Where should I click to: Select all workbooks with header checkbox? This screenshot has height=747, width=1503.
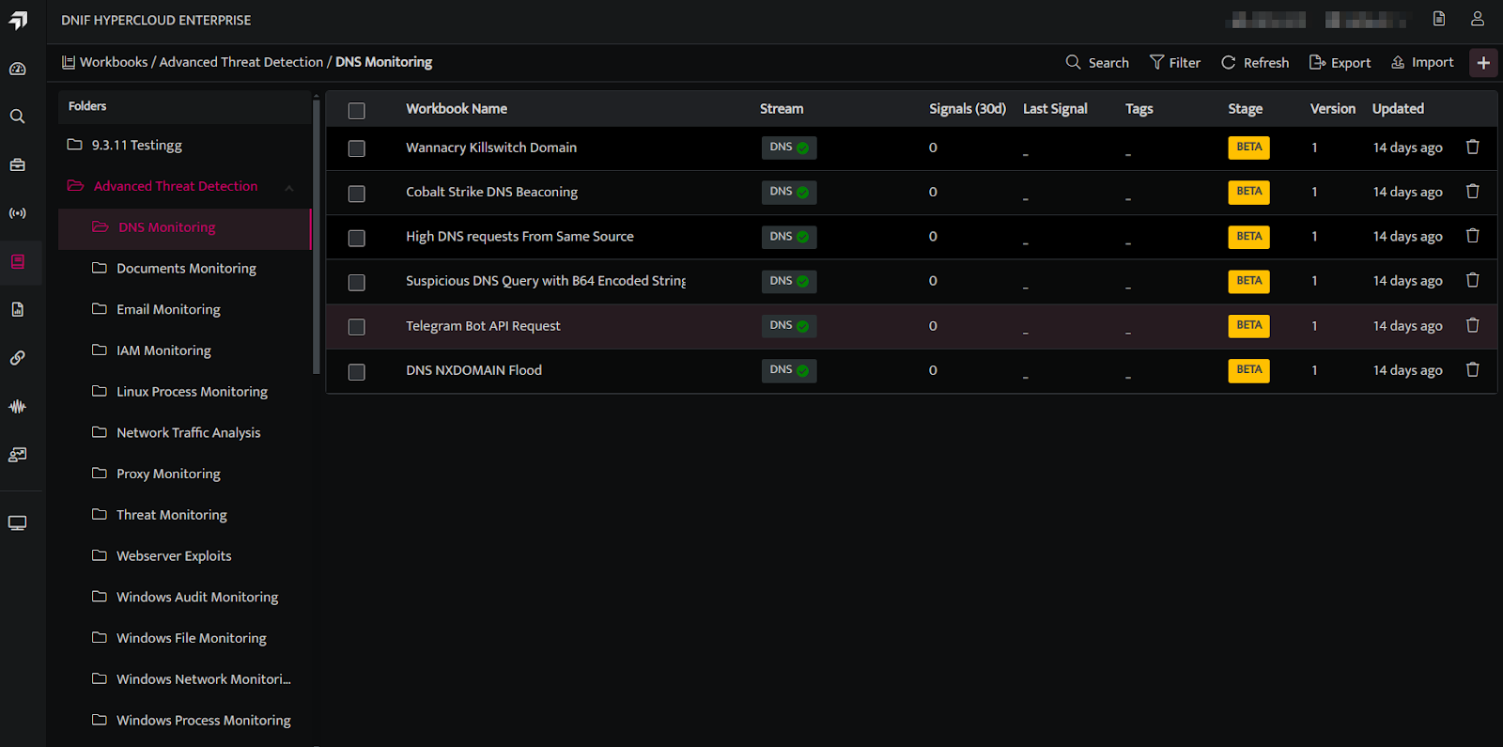[356, 111]
